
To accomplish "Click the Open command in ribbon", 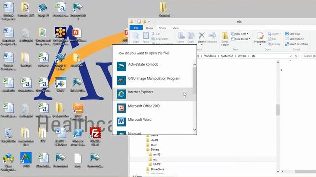I will click(x=275, y=34).
